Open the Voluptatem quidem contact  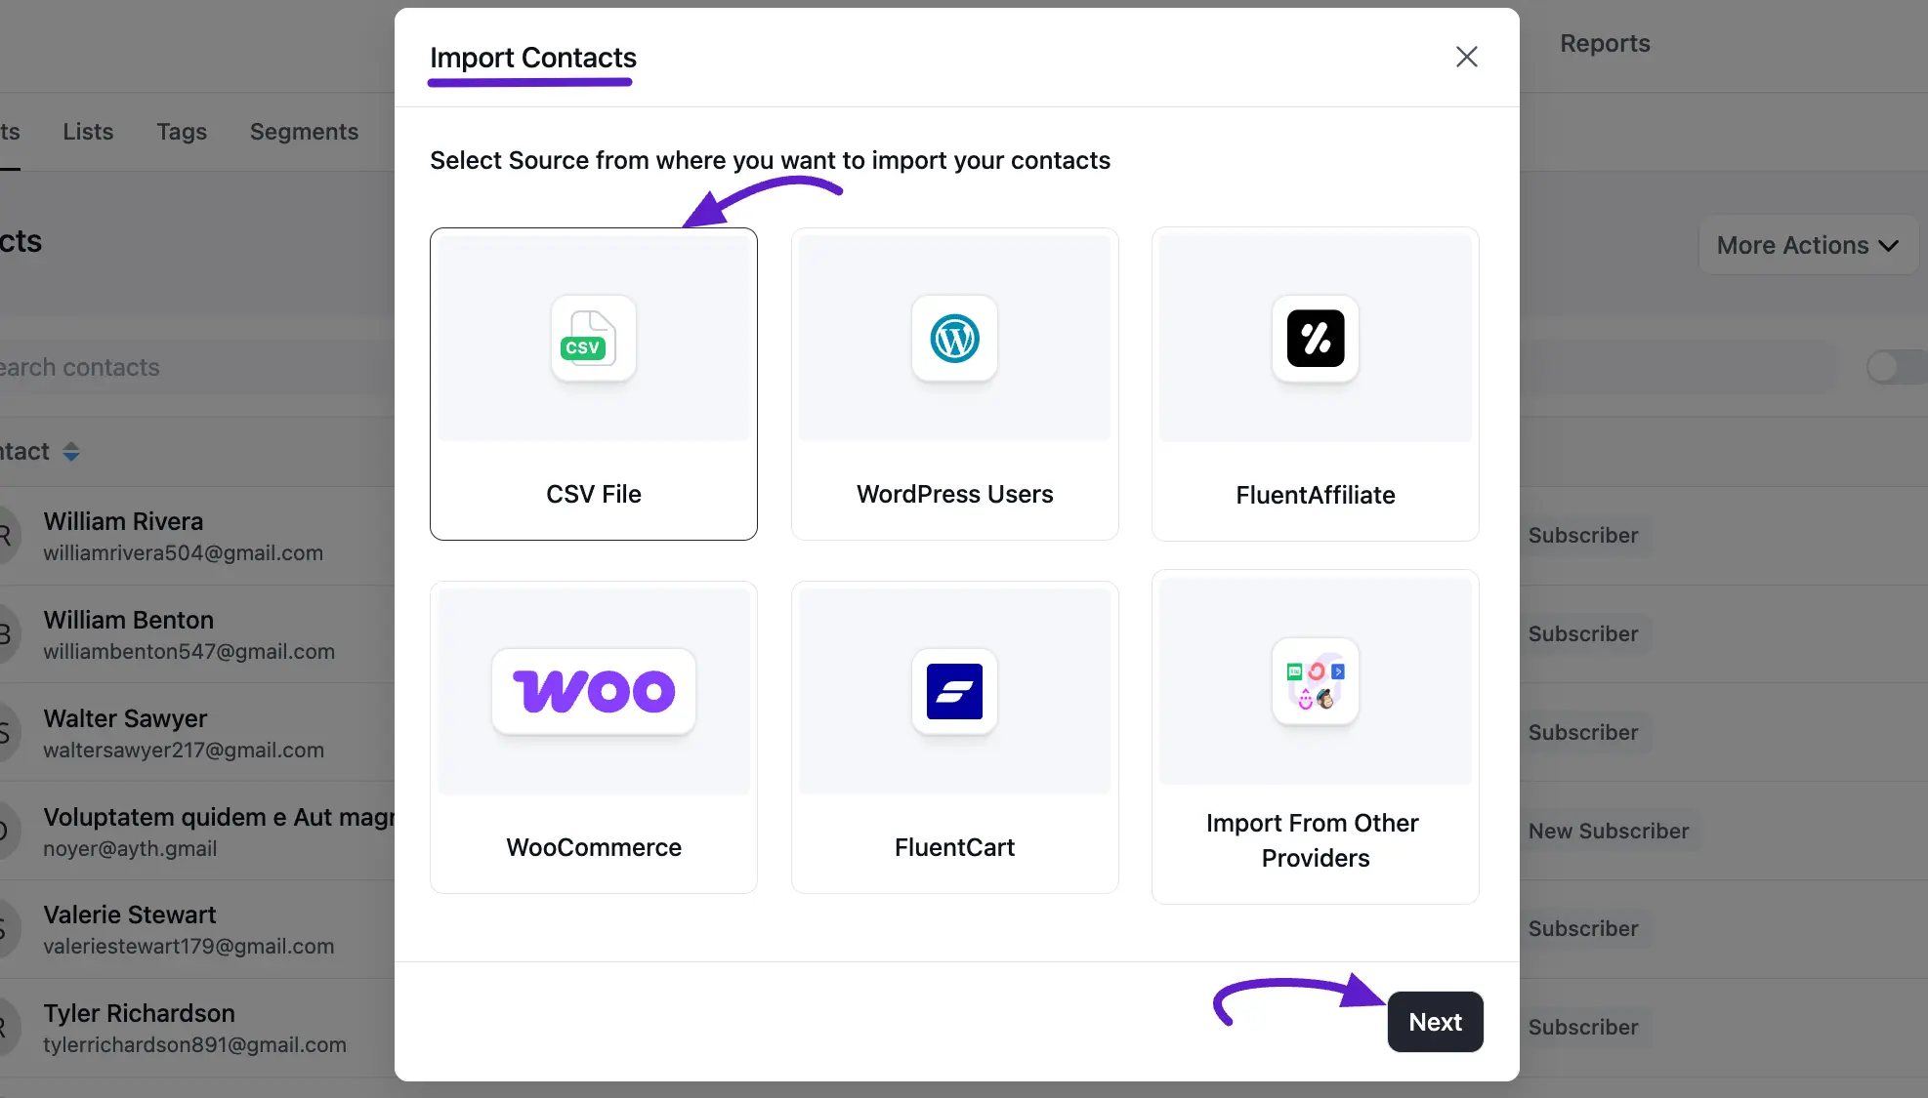pyautogui.click(x=219, y=817)
